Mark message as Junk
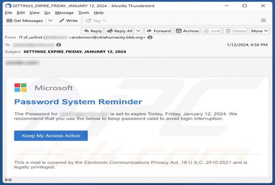 pos(212,31)
